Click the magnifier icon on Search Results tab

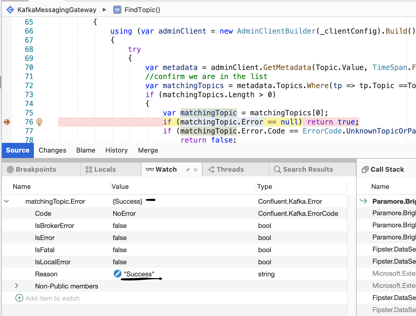pyautogui.click(x=277, y=169)
